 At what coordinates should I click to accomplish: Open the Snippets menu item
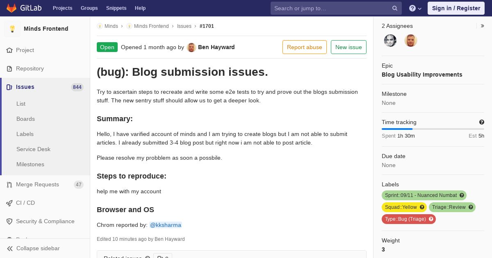click(x=116, y=8)
